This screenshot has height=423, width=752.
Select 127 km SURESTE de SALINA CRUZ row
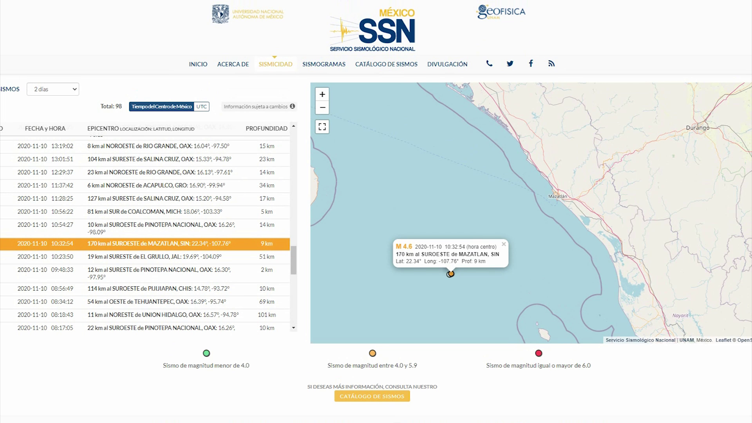145,199
